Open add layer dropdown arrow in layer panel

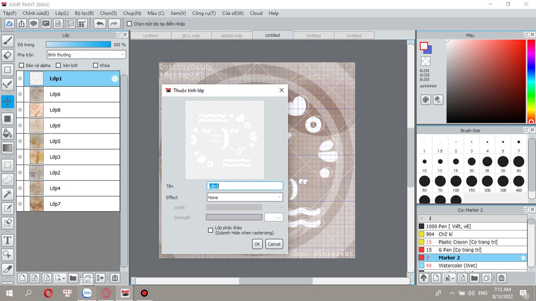tap(63, 279)
